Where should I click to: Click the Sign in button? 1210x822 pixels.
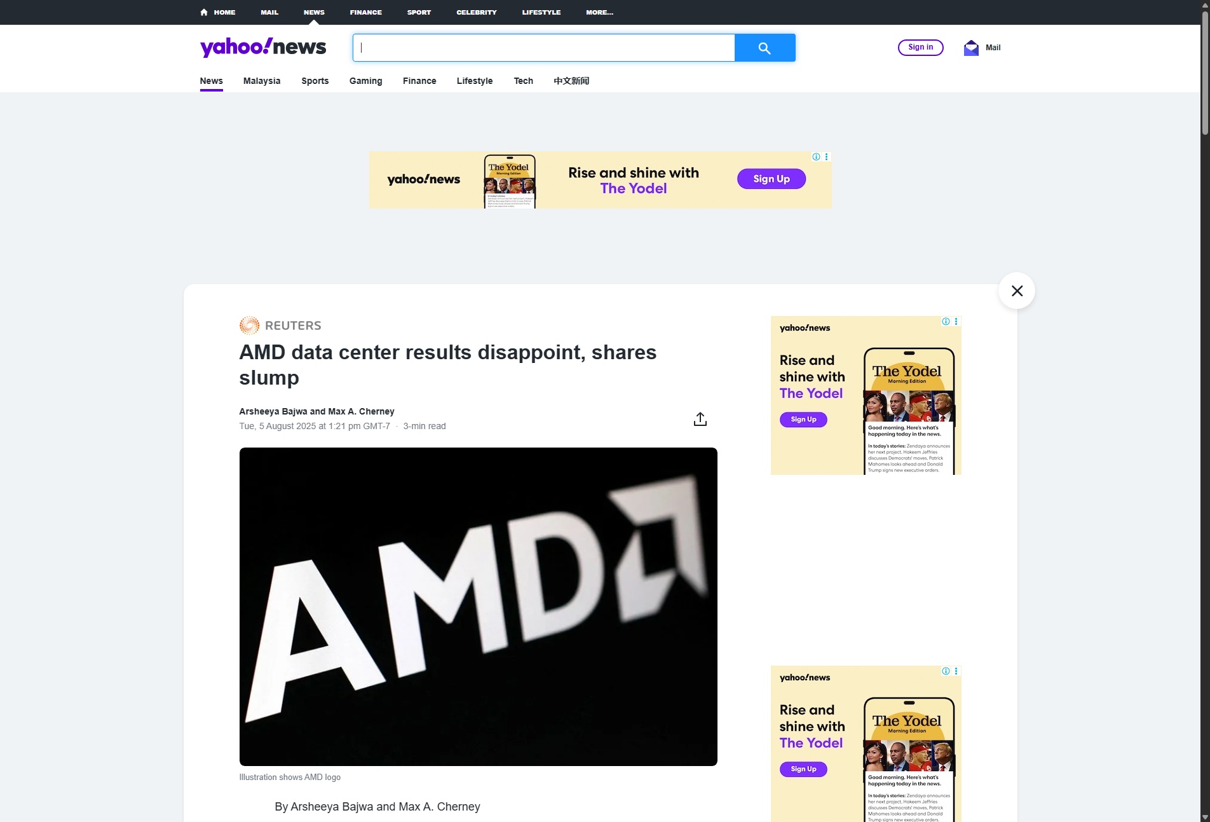tap(920, 48)
